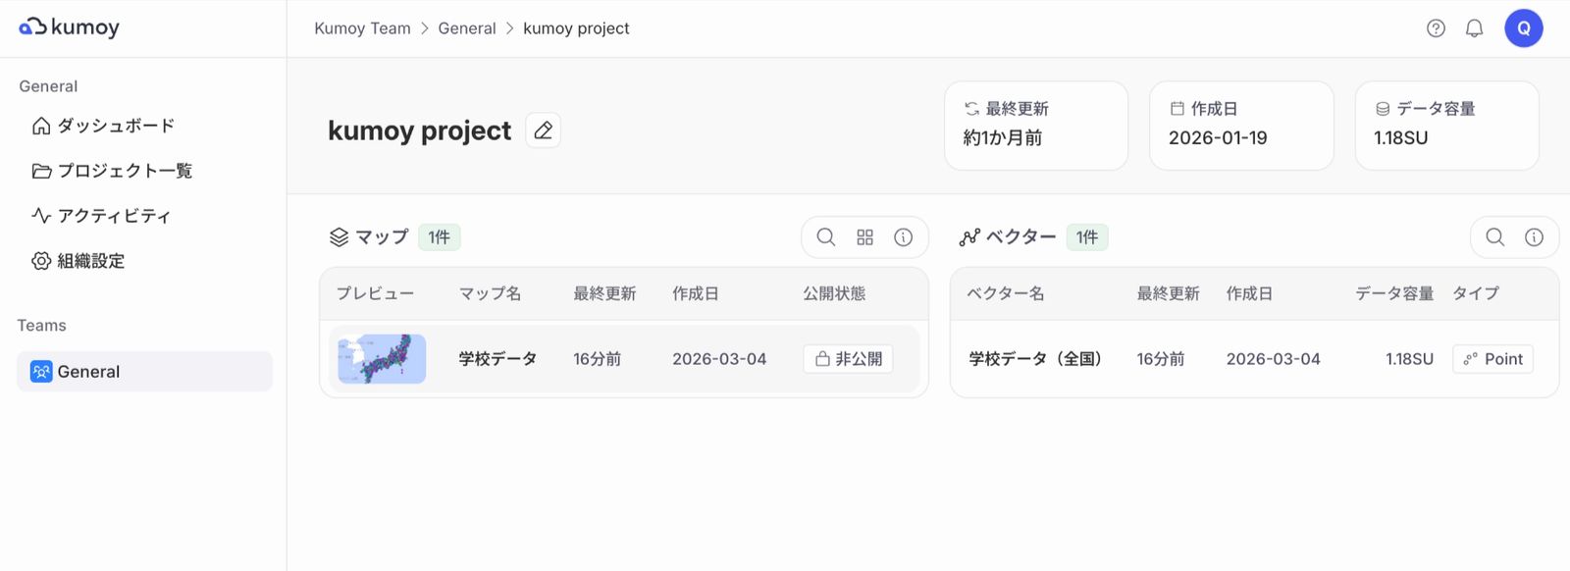Screen dimensions: 1570x571
Task: Search vectors using the magnifier icon
Action: click(1495, 237)
